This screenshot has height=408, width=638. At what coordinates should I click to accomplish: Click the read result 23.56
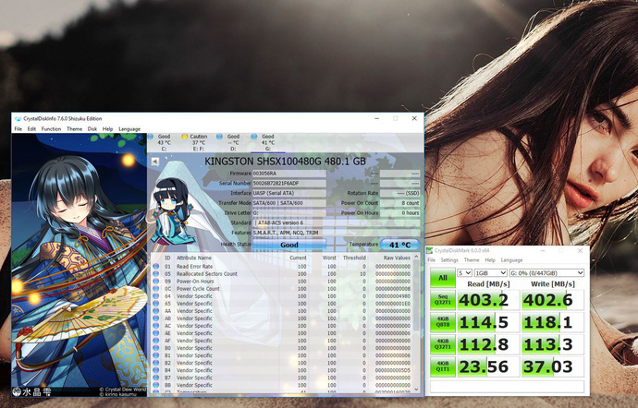pos(487,367)
